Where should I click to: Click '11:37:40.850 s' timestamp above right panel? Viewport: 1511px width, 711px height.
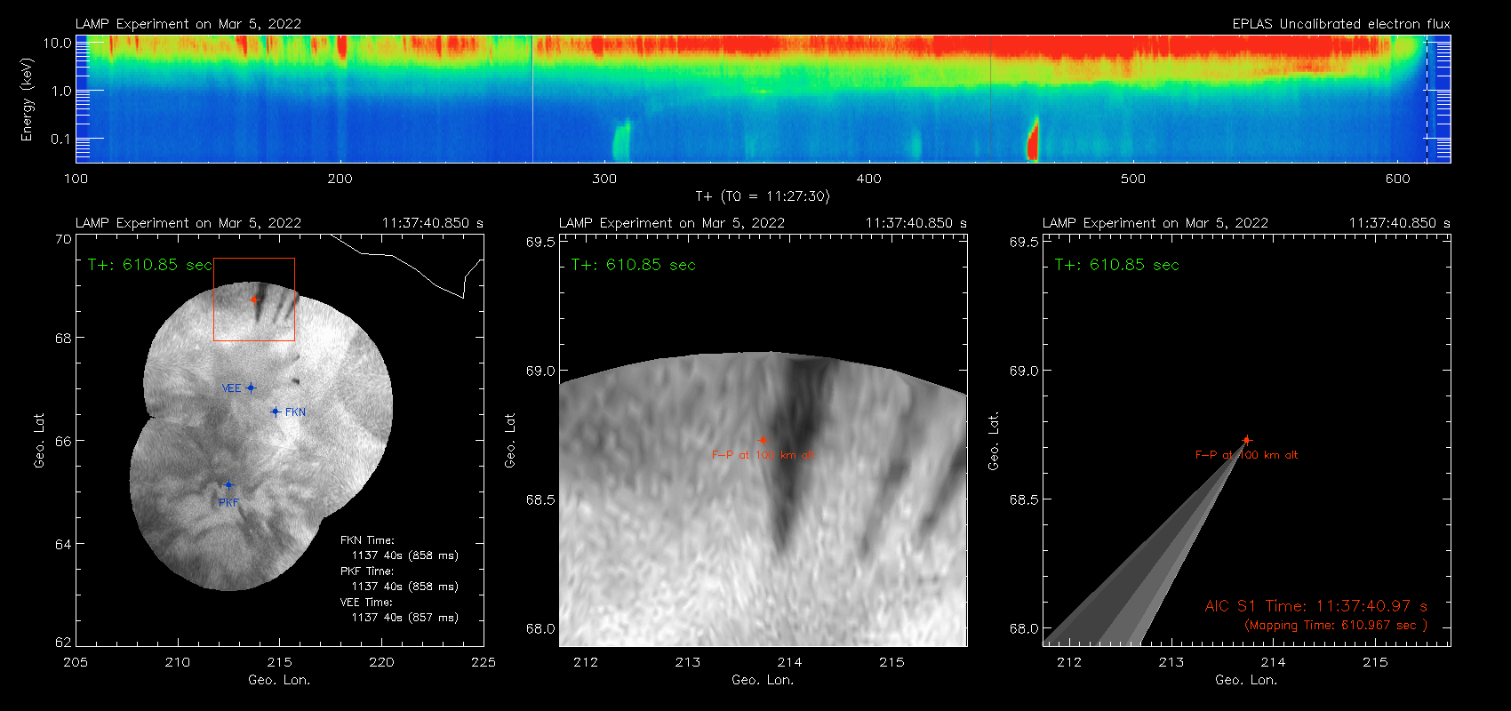tap(1400, 223)
